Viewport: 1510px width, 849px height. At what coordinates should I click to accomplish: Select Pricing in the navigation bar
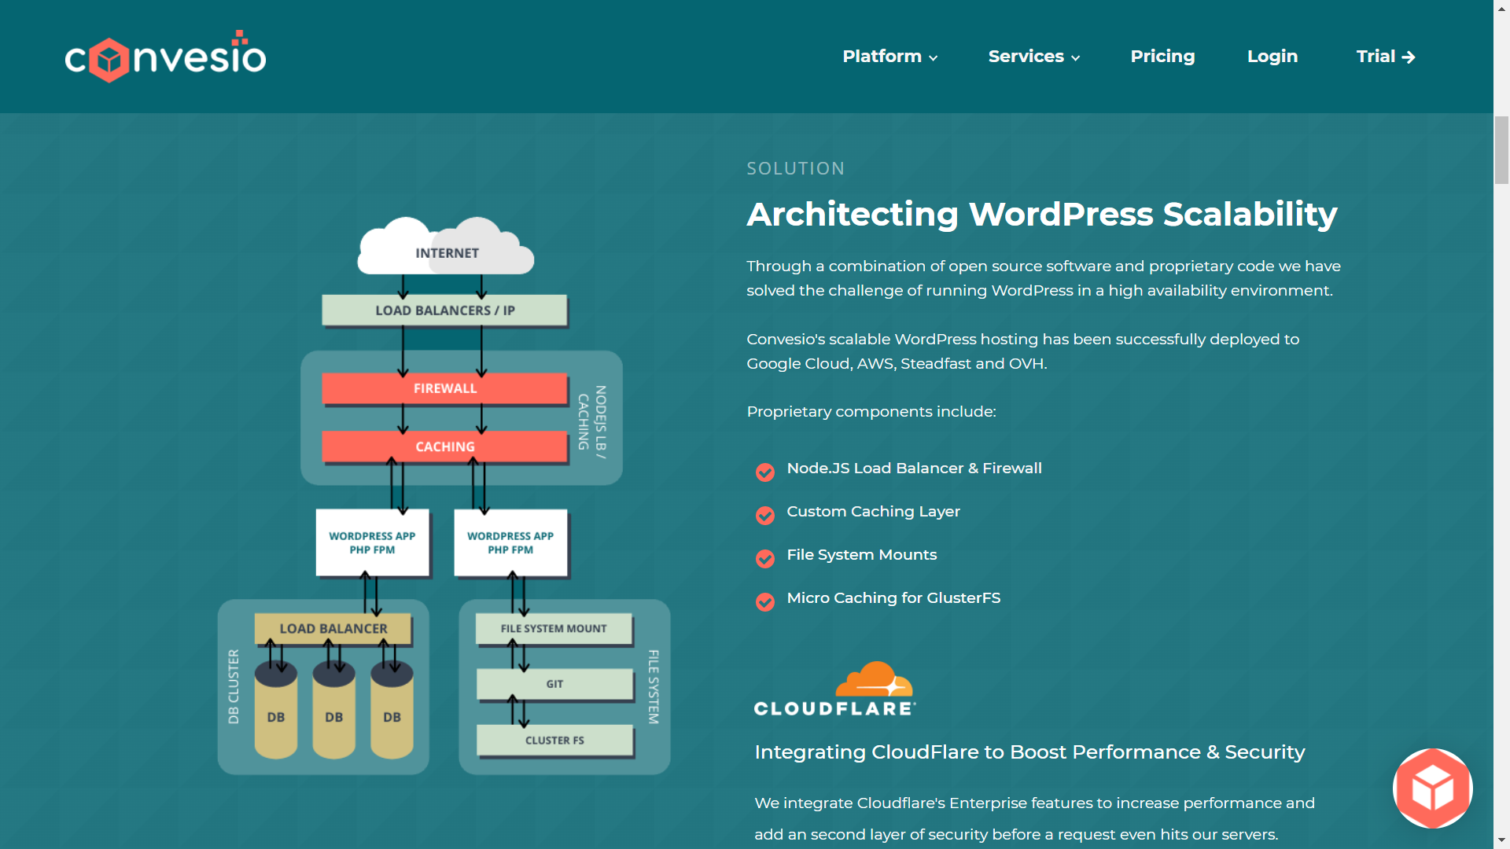click(x=1162, y=56)
